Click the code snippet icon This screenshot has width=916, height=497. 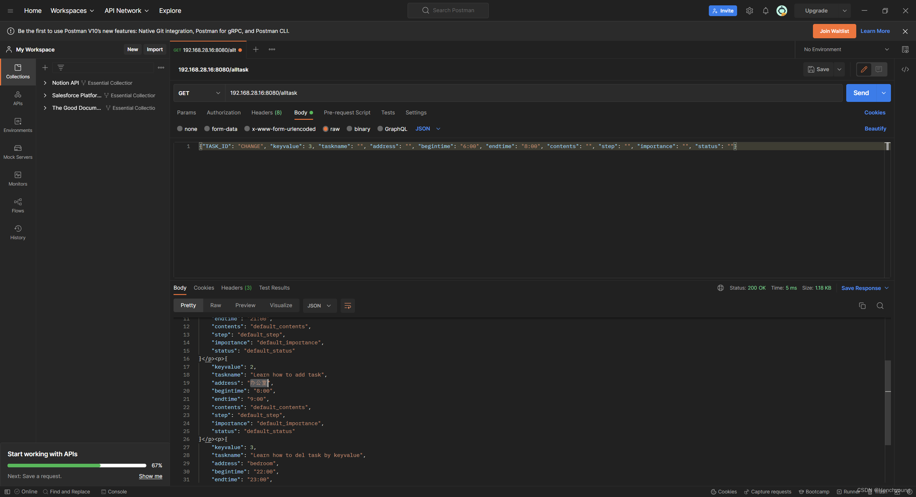(x=905, y=69)
